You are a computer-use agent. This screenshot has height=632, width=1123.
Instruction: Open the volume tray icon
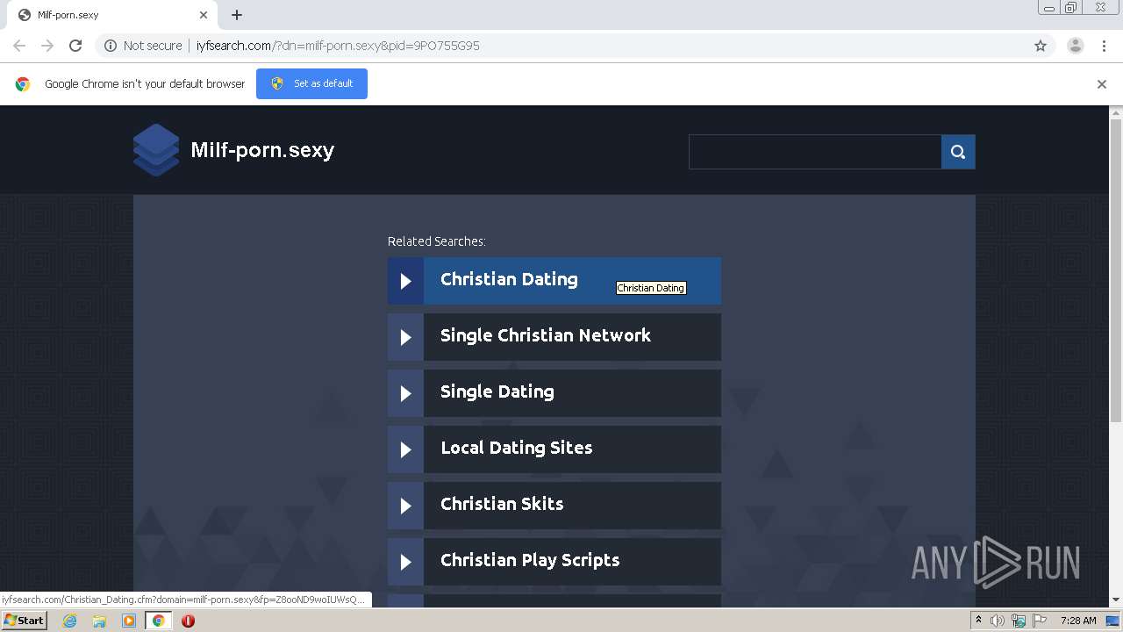(997, 621)
